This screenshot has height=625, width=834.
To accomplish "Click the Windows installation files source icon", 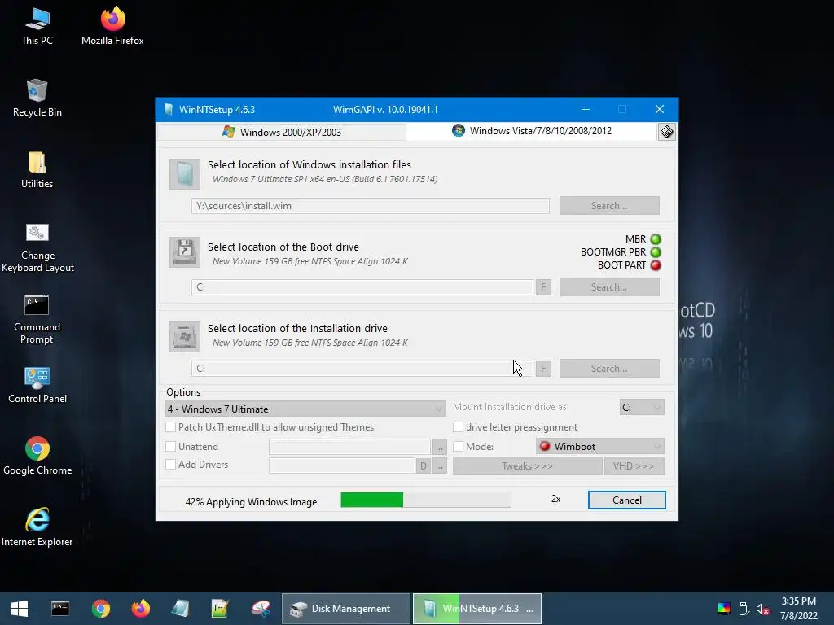I will click(185, 174).
